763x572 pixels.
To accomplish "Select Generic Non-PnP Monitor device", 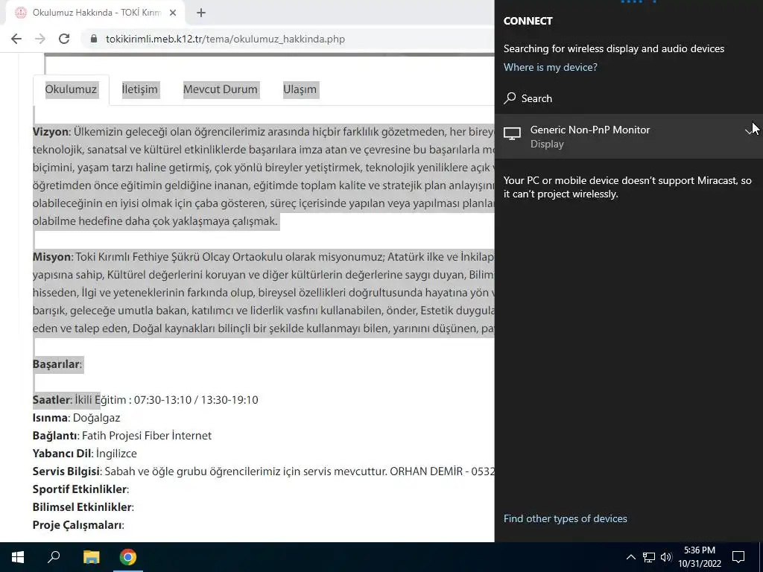I will [628, 137].
